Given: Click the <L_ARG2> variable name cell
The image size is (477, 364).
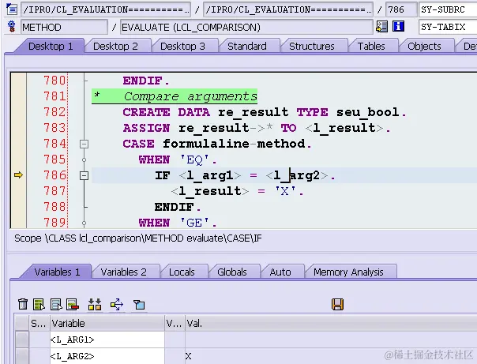Looking at the screenshot, I should 107,356.
